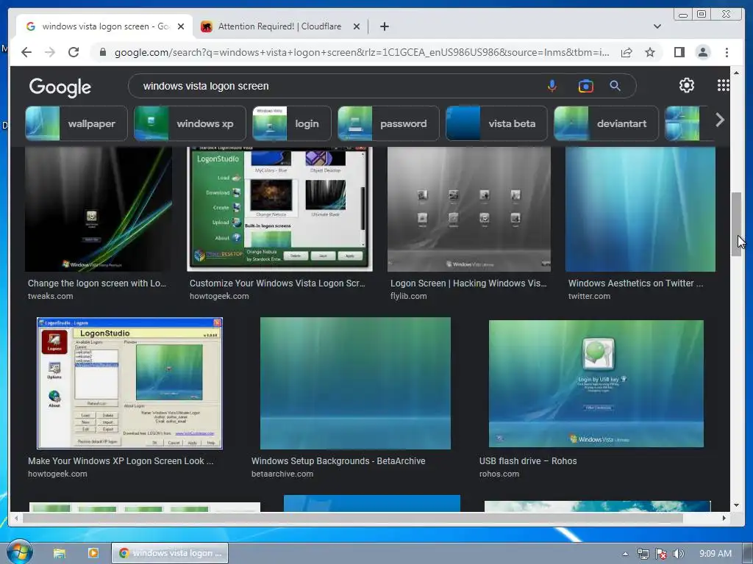The height and width of the screenshot is (564, 753).
Task: View site information padlock icon
Action: [x=102, y=52]
